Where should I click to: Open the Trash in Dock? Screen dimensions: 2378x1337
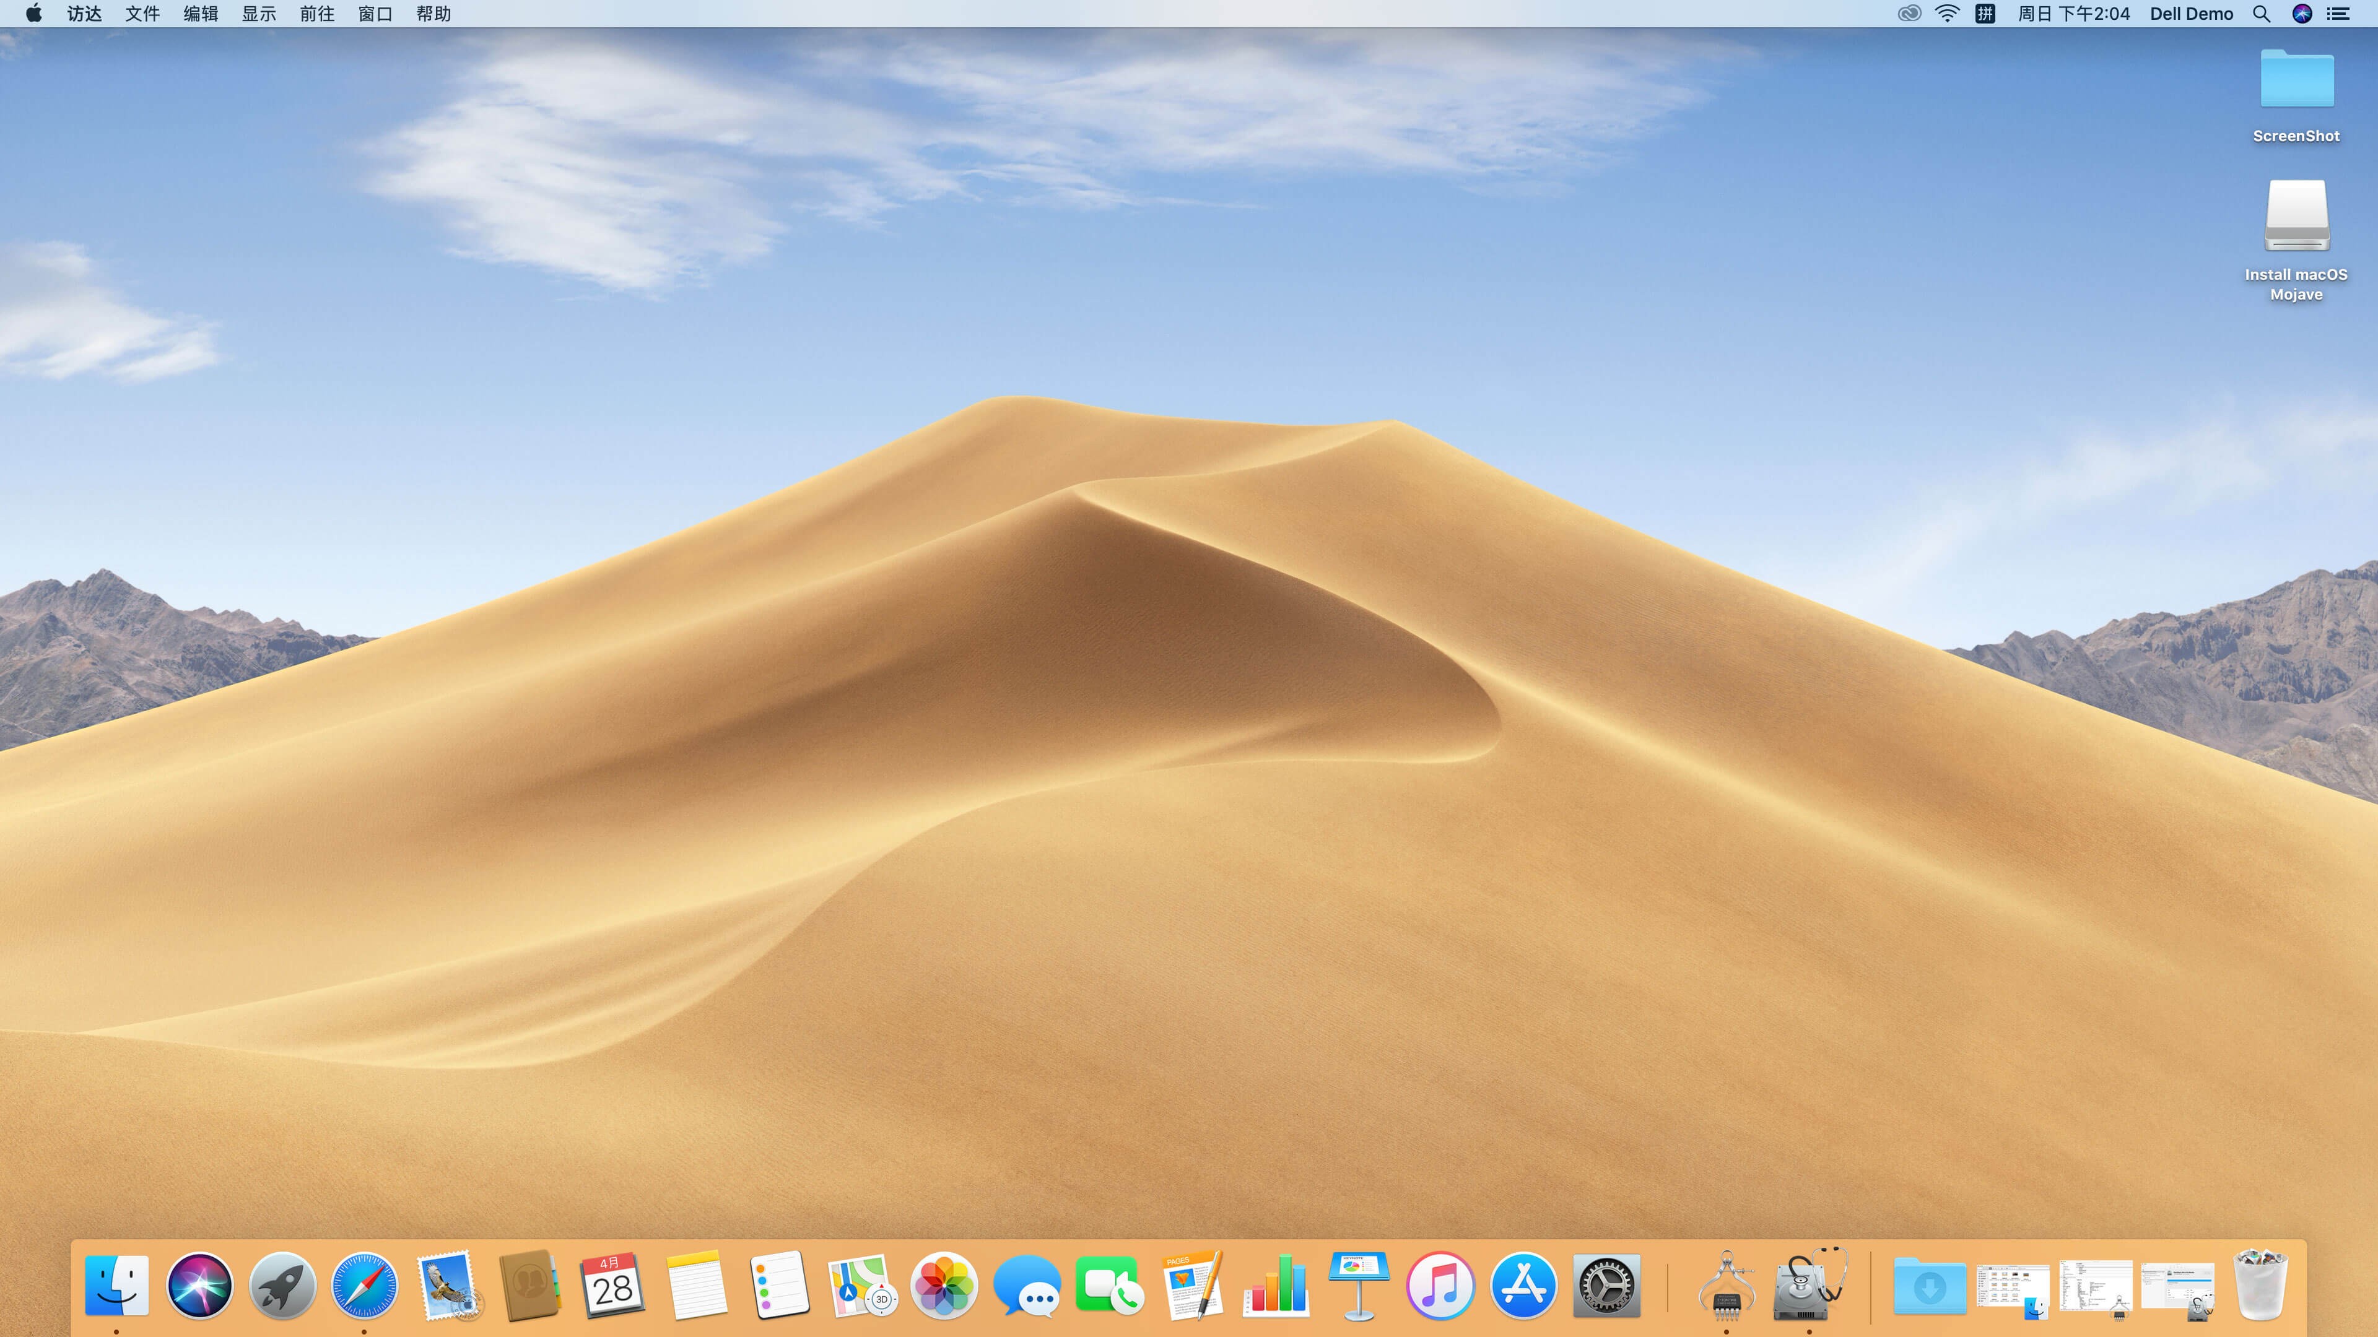click(2261, 1284)
